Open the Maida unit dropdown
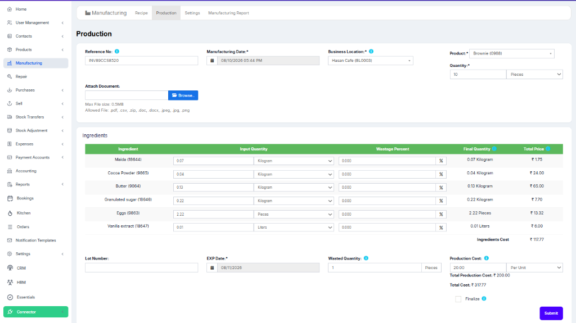Image resolution: width=576 pixels, height=323 pixels. coord(294,161)
